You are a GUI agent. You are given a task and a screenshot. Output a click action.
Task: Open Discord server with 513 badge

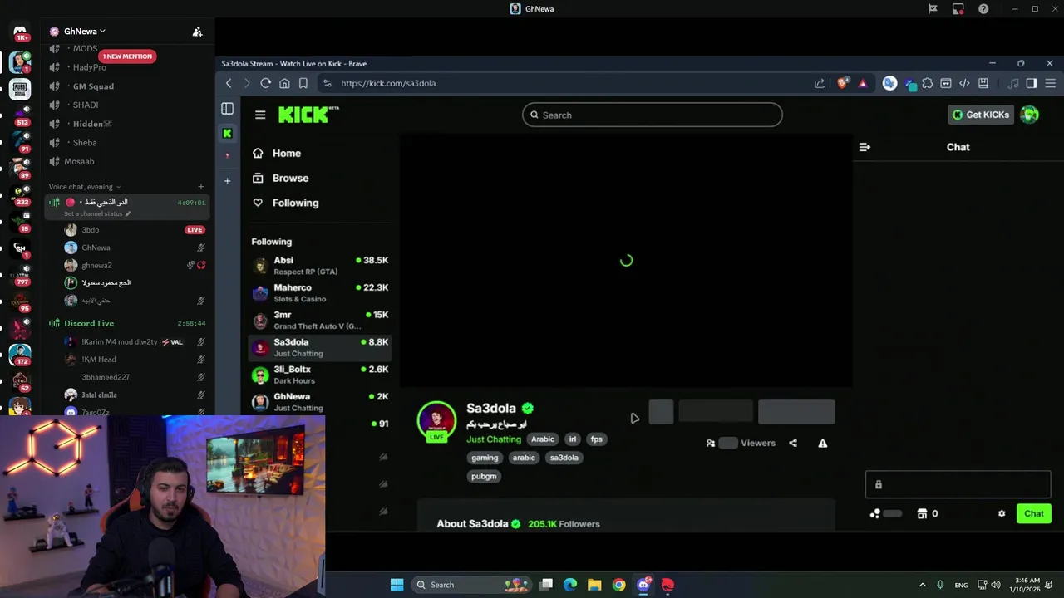(x=20, y=115)
